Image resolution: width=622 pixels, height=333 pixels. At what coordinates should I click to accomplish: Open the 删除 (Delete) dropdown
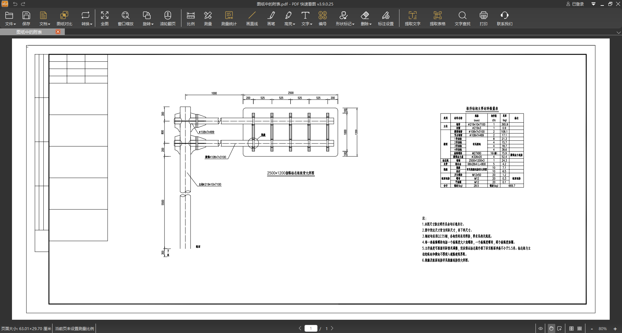point(366,18)
